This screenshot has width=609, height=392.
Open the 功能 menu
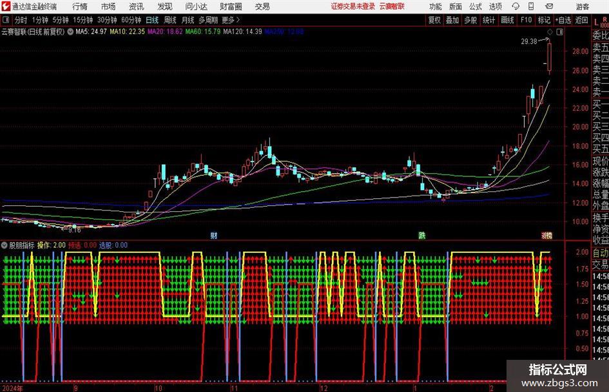(x=436, y=6)
